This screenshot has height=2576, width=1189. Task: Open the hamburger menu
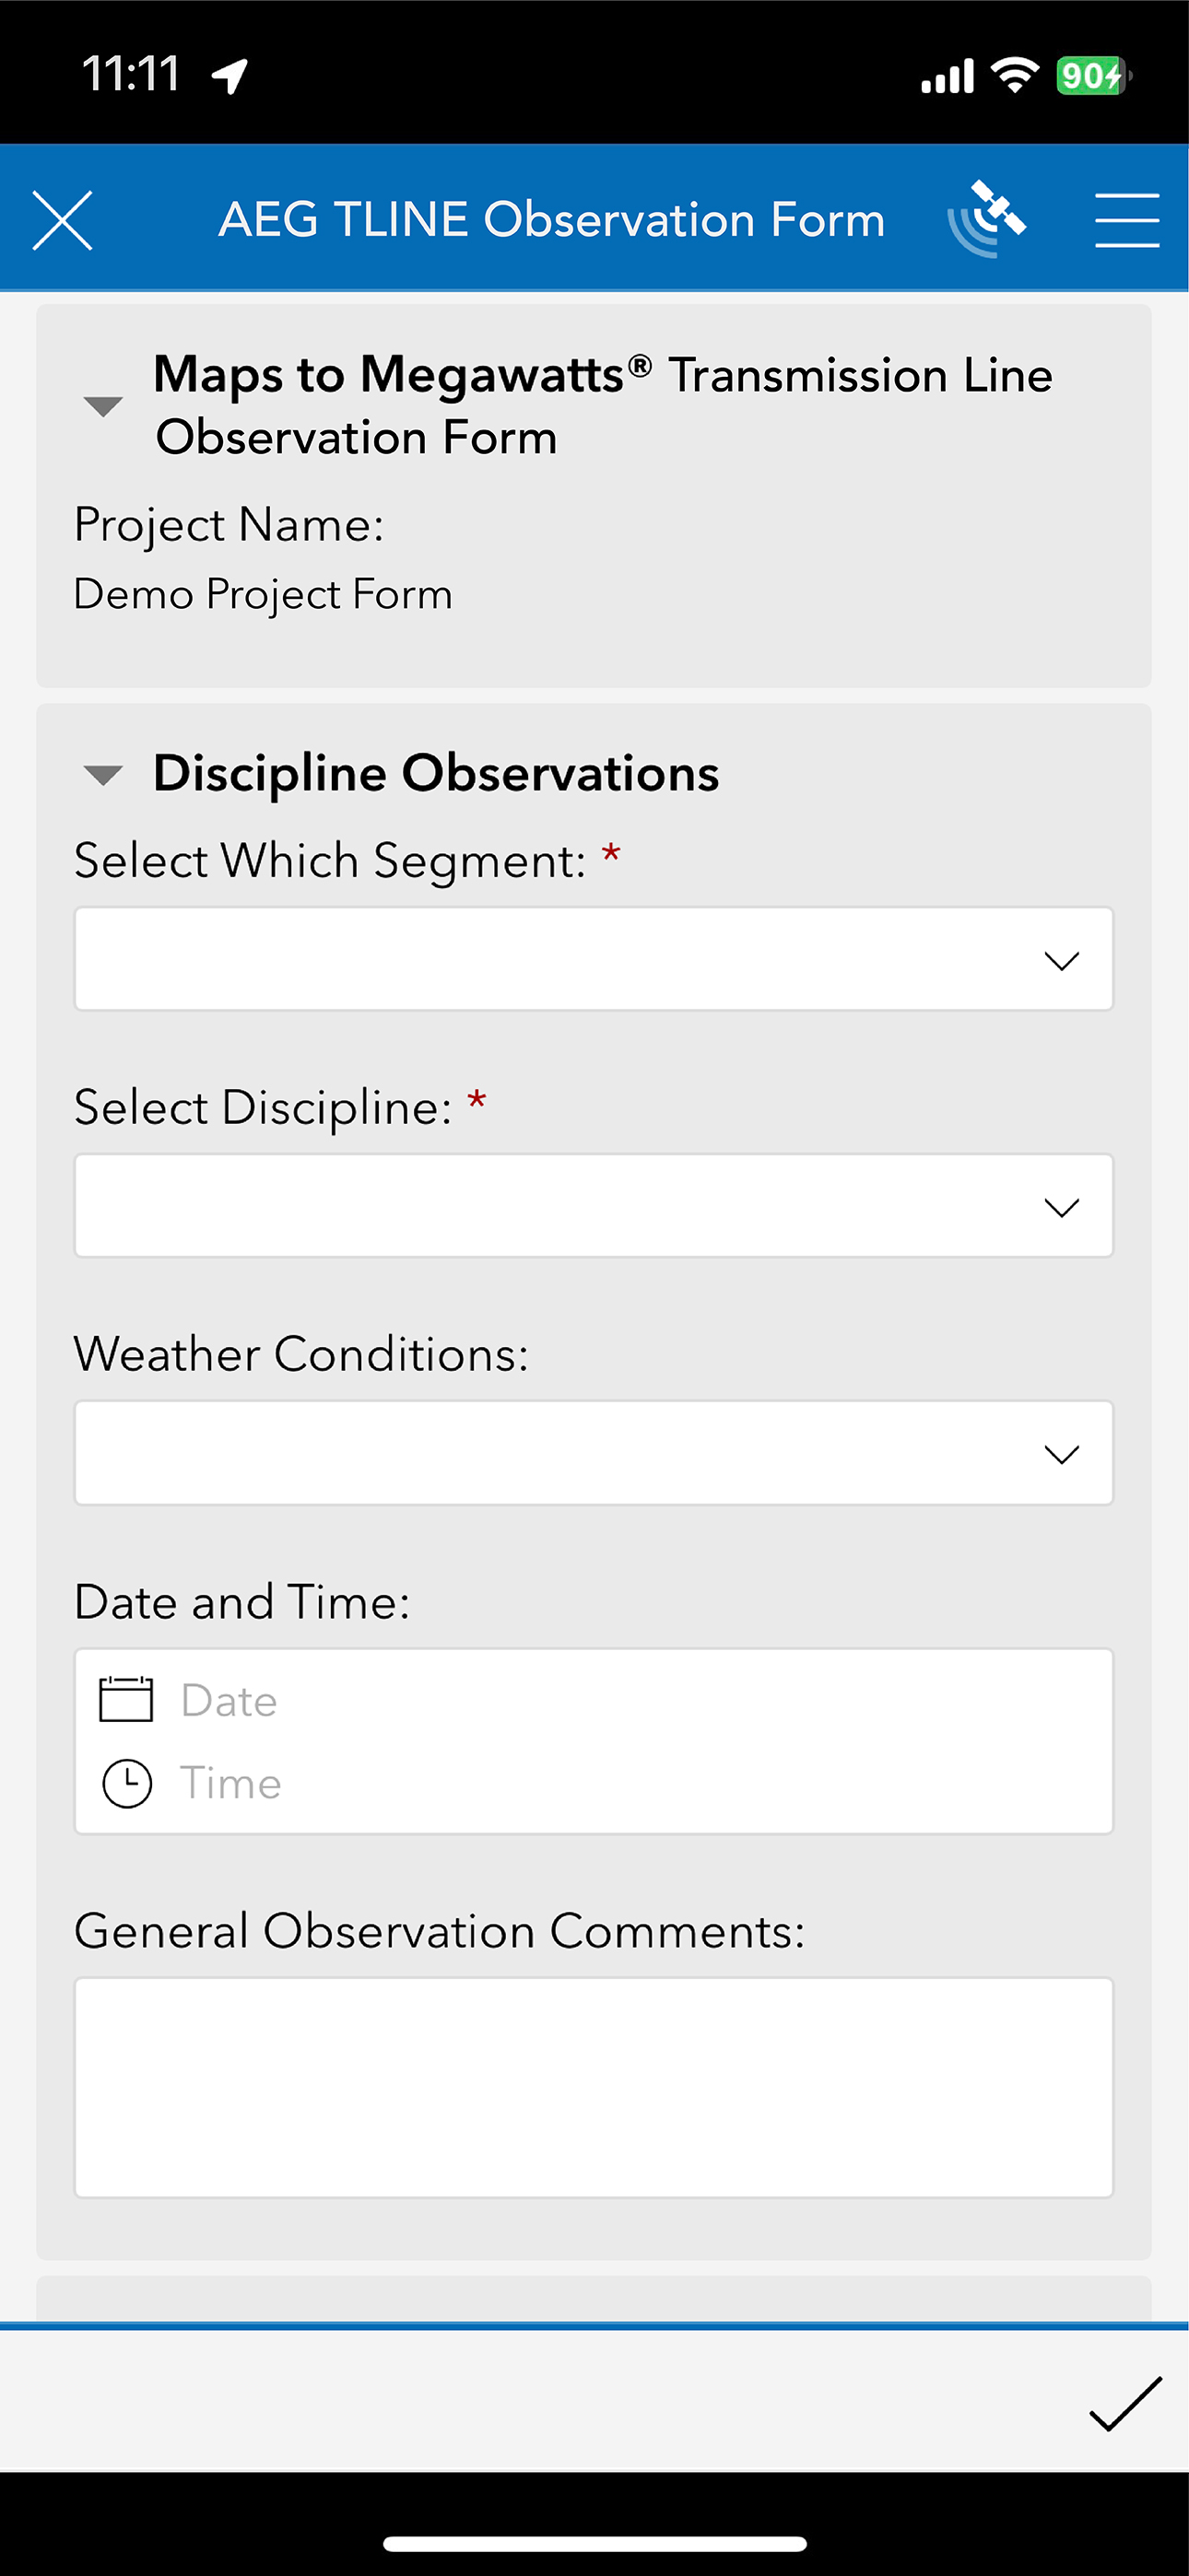pos(1127,220)
